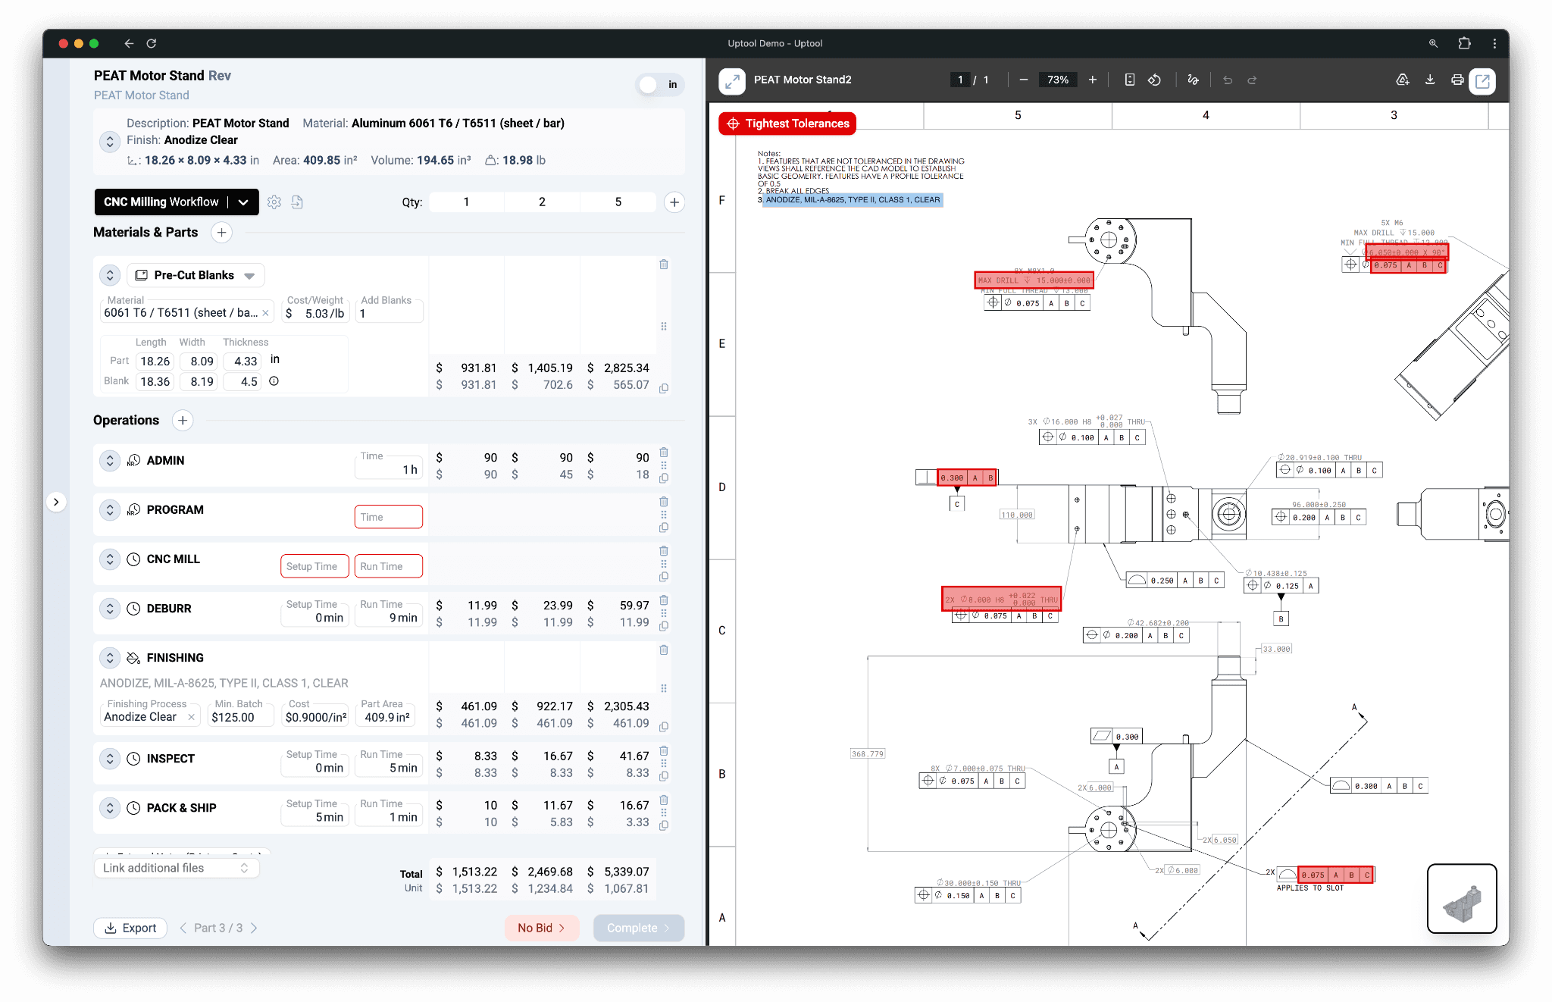Image resolution: width=1552 pixels, height=1002 pixels.
Task: Delete the FINISHING operation
Action: pos(664,650)
